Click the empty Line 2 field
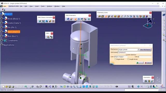The height and width of the screenshot is (93, 166). pos(145,57)
